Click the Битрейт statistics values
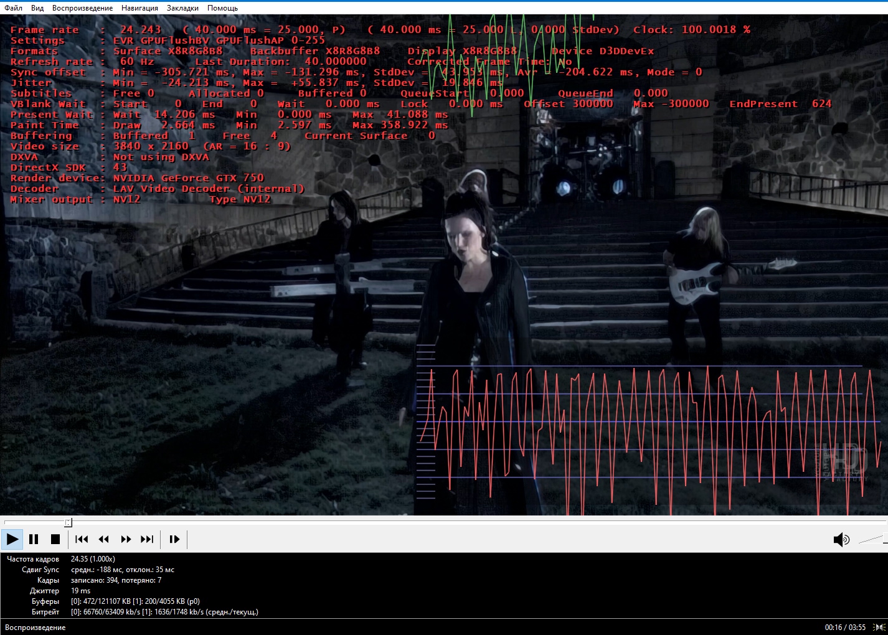The width and height of the screenshot is (888, 635). (164, 612)
